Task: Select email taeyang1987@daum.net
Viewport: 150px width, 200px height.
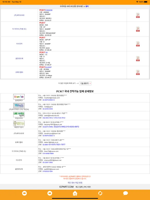Action: click(53, 124)
